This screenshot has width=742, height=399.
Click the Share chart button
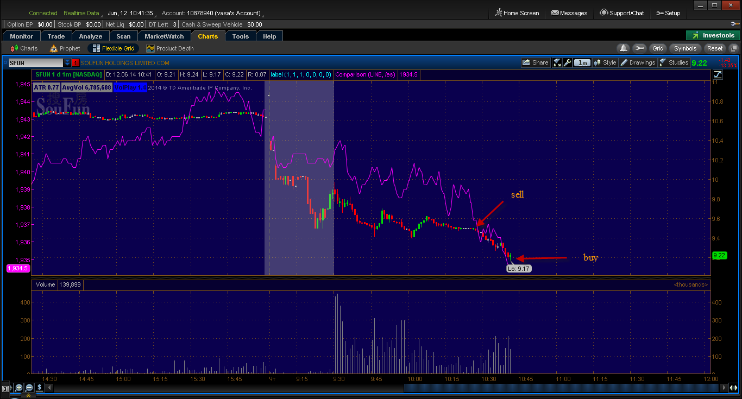tap(535, 62)
